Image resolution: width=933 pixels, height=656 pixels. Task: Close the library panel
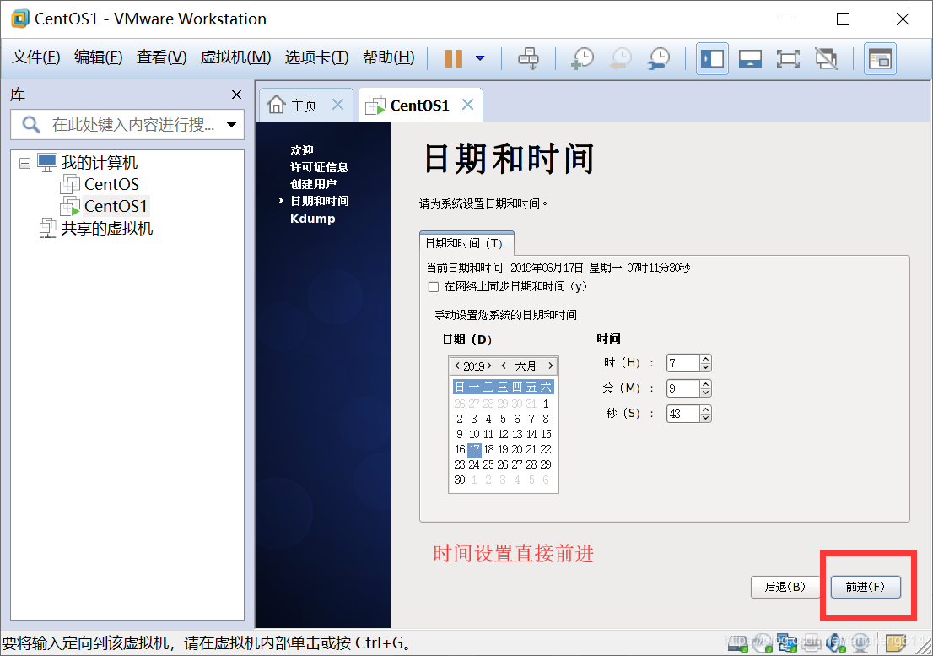pos(236,95)
